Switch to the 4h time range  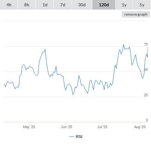tap(9, 5)
